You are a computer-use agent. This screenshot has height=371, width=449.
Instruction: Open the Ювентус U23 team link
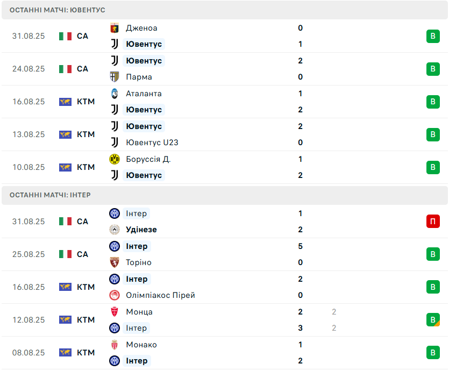(x=152, y=142)
